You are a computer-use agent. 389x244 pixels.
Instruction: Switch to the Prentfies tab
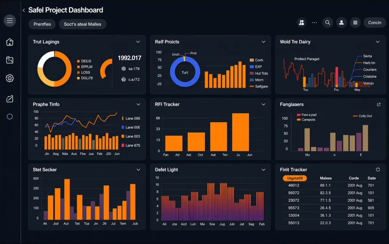pyautogui.click(x=42, y=24)
